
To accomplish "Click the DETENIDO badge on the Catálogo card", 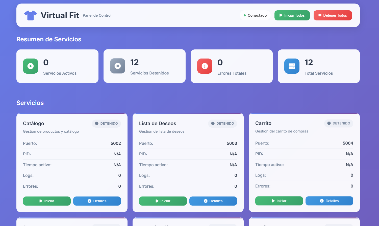I will (x=106, y=123).
